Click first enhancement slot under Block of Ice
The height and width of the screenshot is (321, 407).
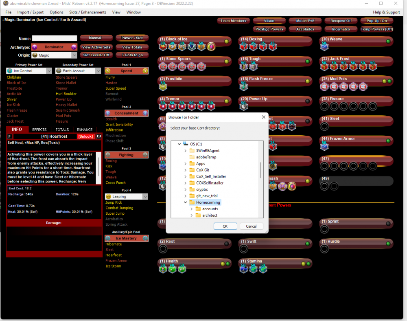tap(163, 47)
